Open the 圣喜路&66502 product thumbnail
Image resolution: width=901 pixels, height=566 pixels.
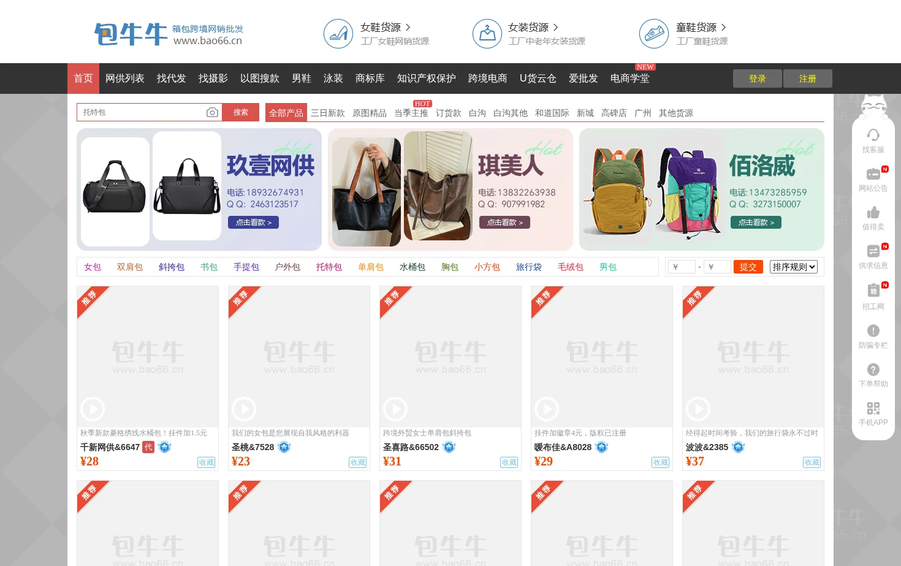tap(450, 357)
